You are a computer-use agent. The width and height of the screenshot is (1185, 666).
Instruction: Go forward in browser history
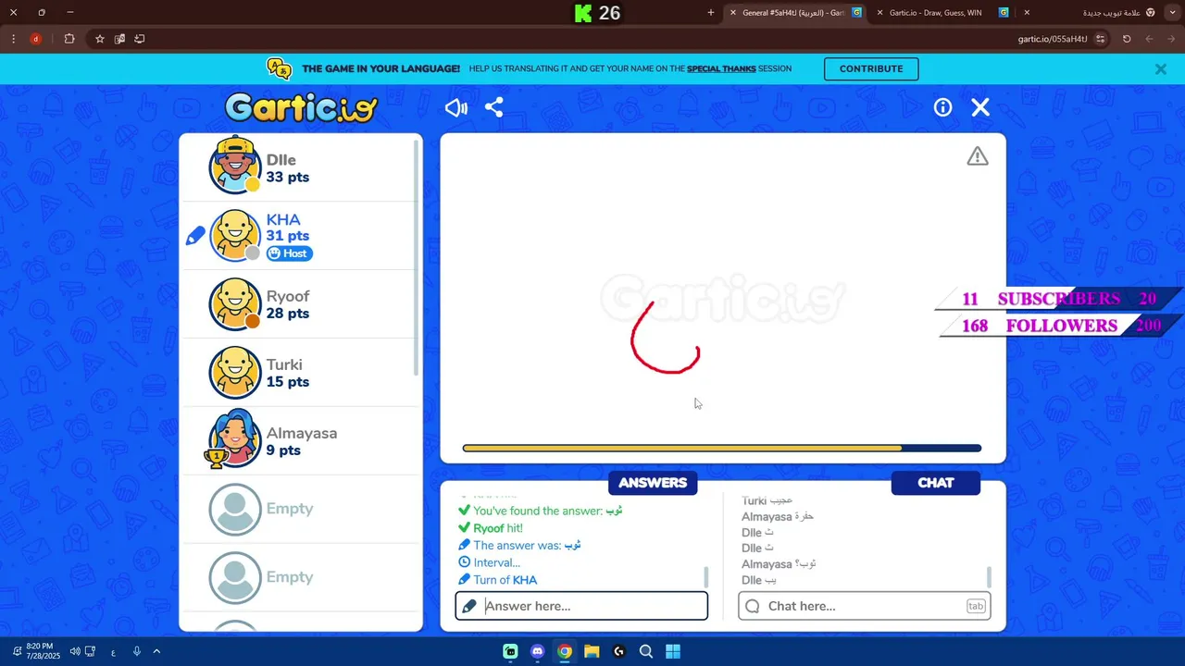click(x=1149, y=39)
